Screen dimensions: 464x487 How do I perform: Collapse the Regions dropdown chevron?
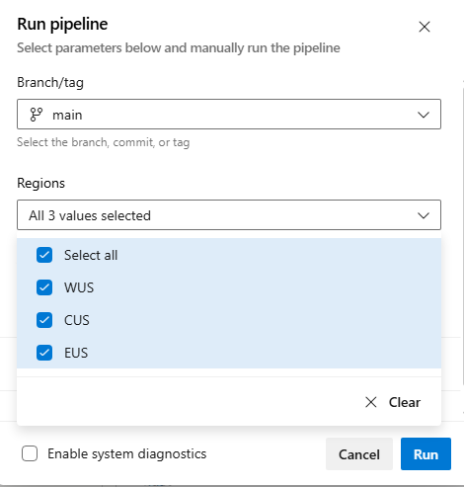(x=424, y=215)
